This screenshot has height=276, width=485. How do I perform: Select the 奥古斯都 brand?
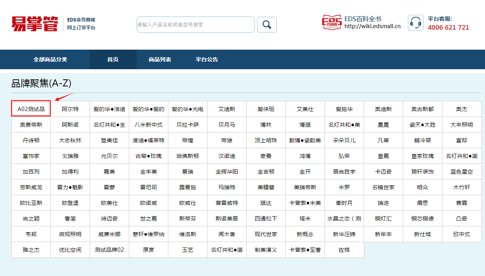pyautogui.click(x=423, y=109)
